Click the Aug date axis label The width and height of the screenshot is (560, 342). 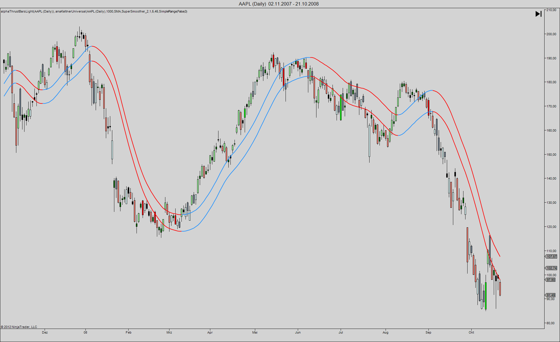coord(386,332)
